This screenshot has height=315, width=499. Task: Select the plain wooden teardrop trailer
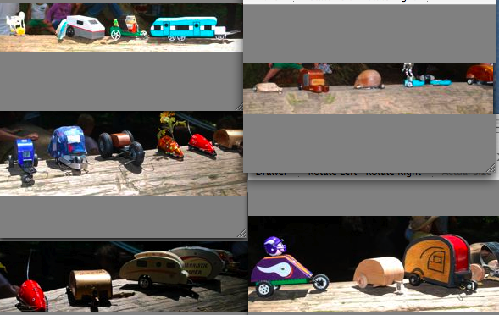point(379,273)
